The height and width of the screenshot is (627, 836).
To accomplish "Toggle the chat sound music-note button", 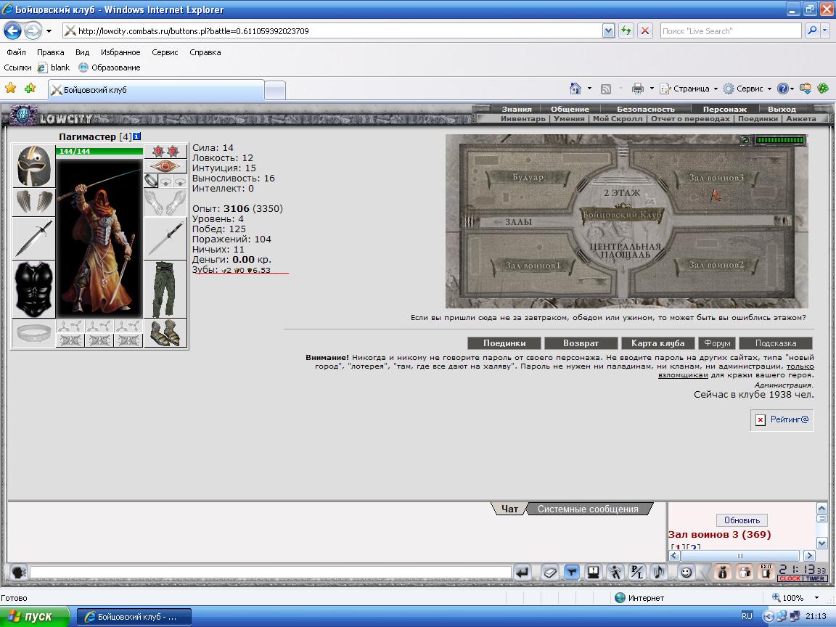I will tap(658, 573).
